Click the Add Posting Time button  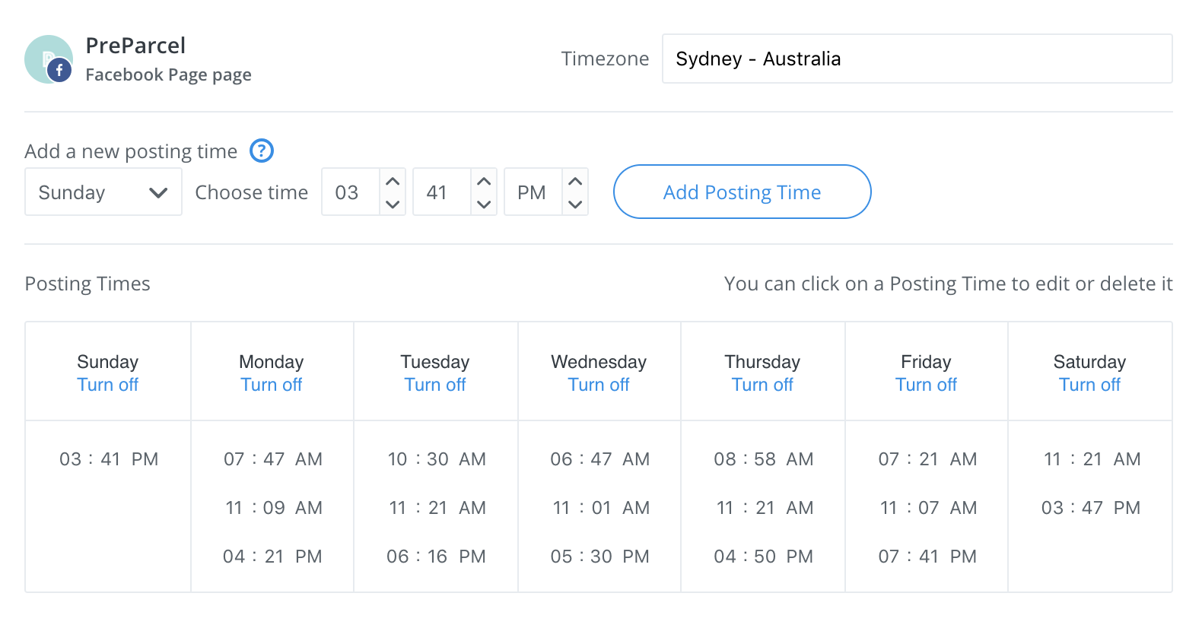tap(742, 192)
